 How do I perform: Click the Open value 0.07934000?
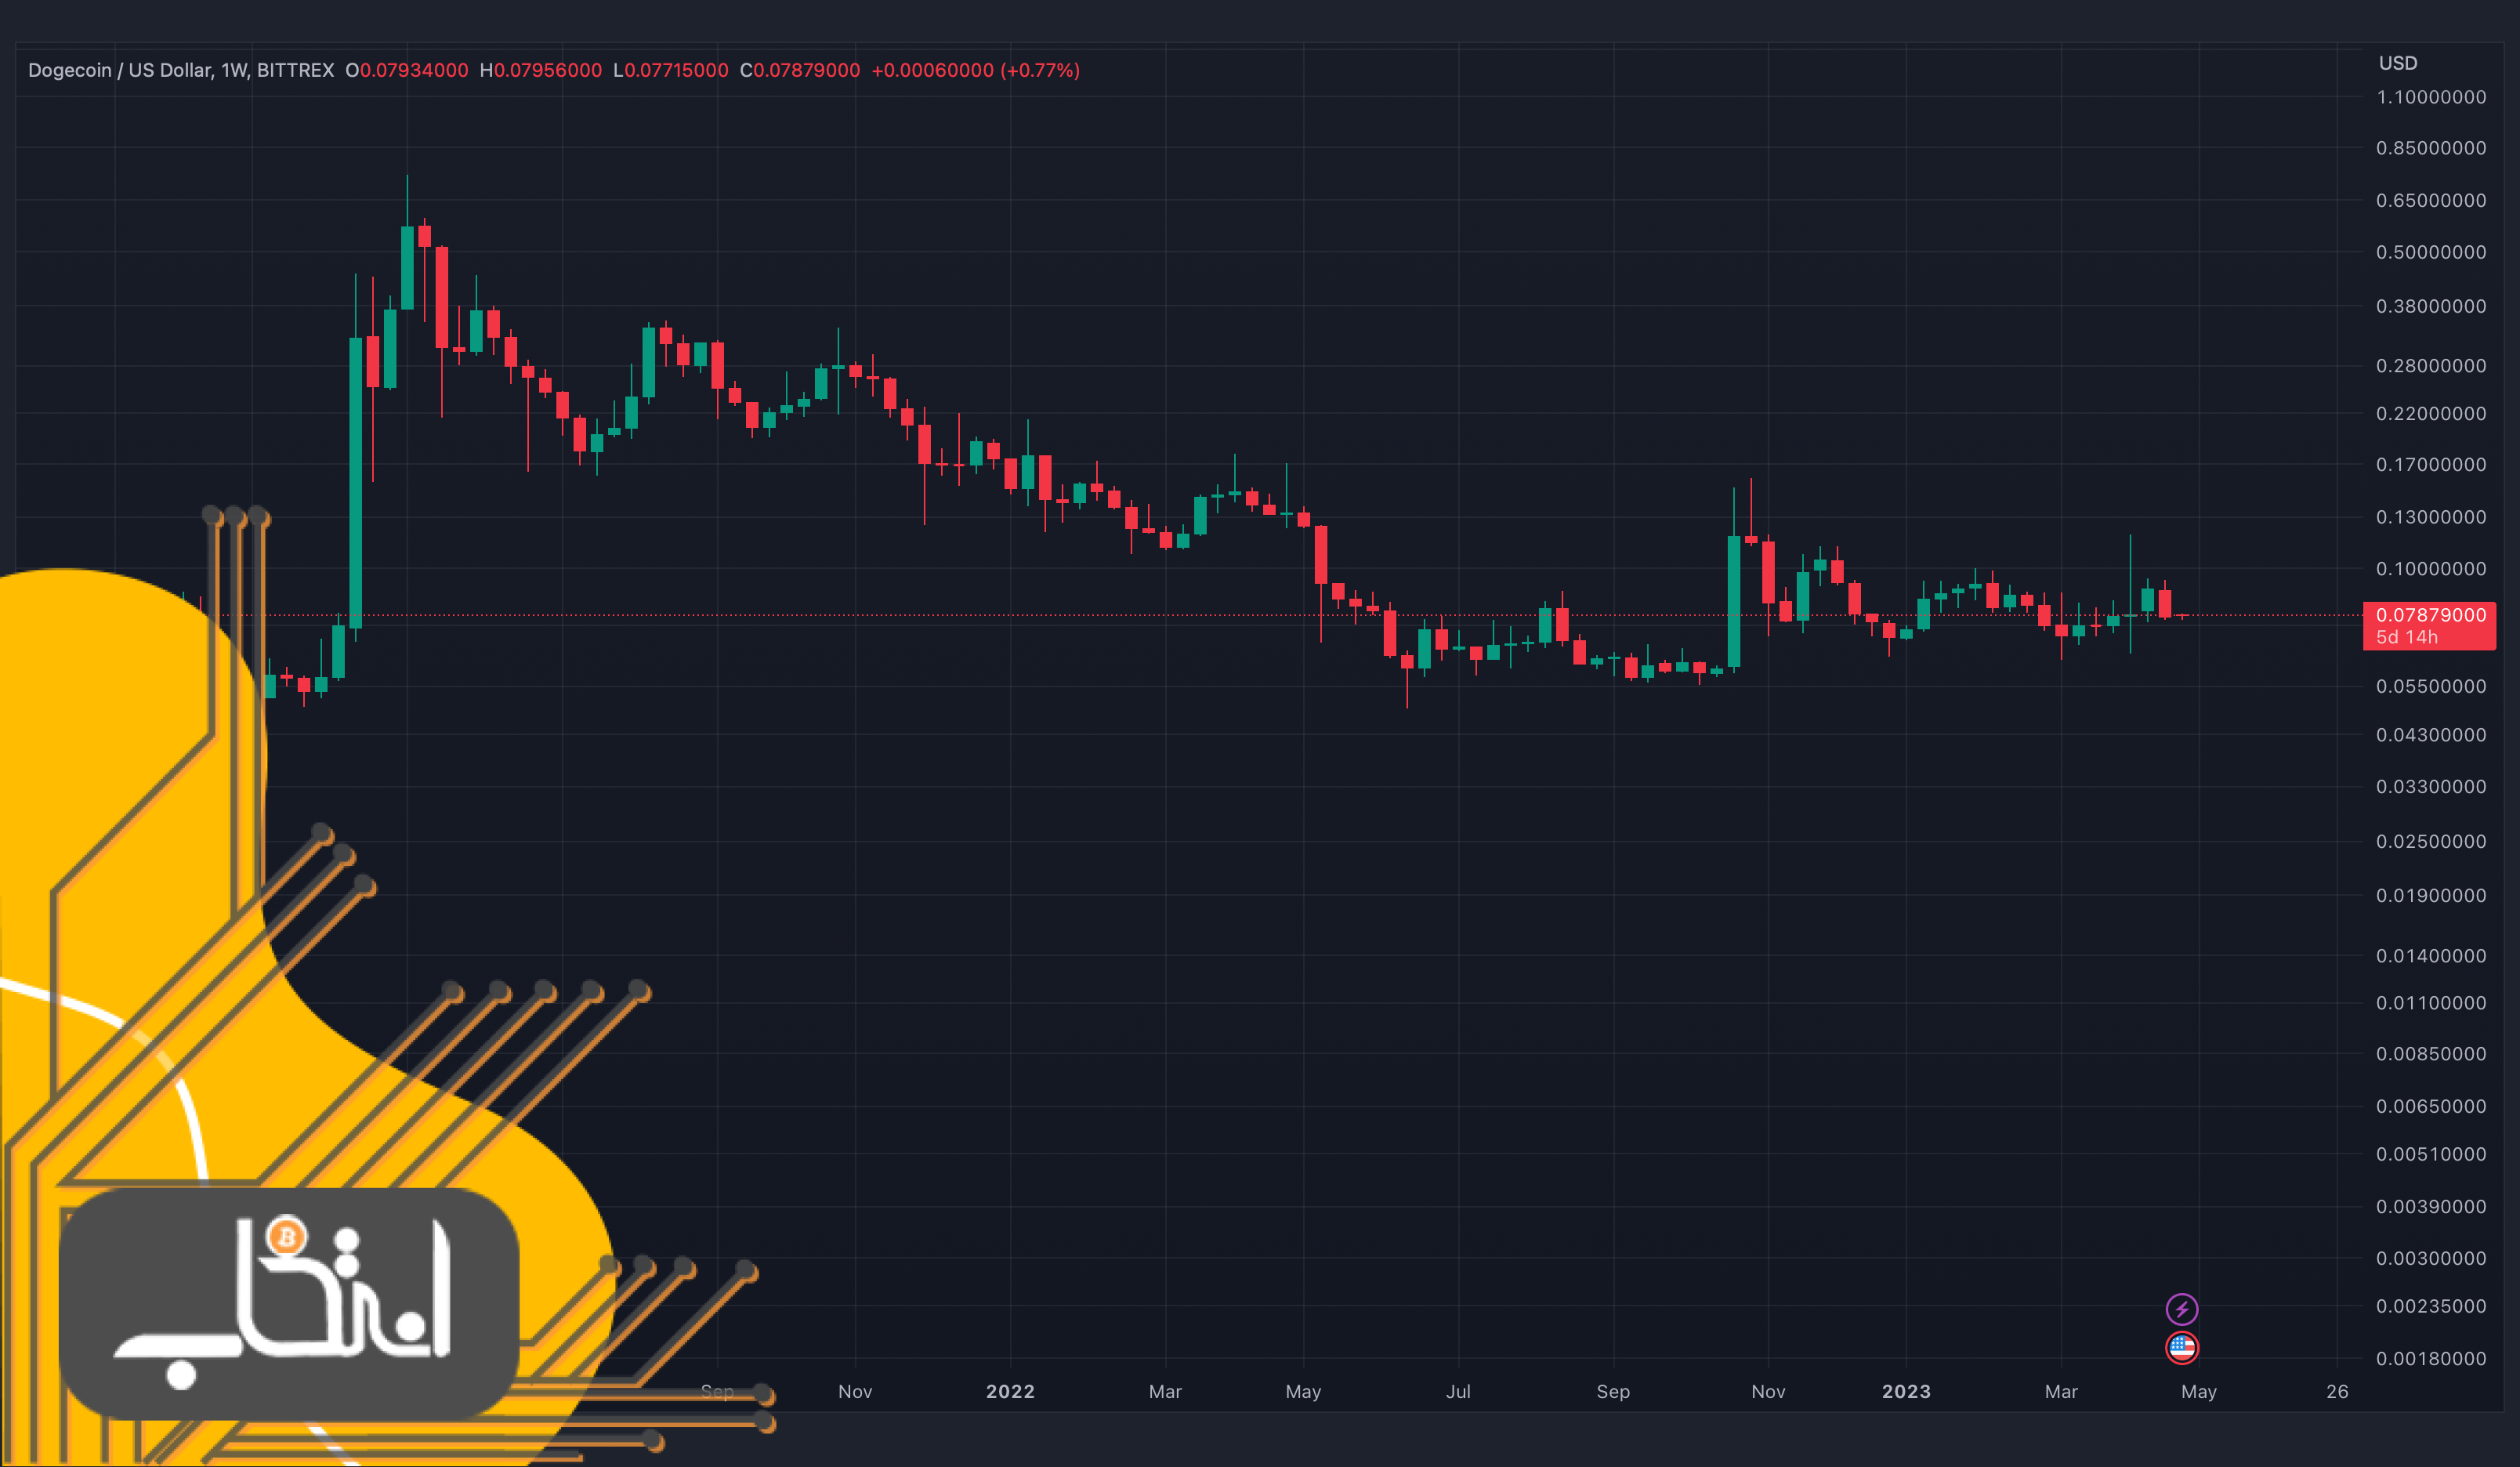[413, 70]
